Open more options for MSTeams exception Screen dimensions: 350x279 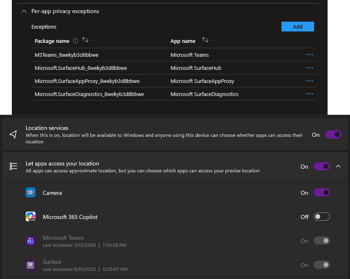[309, 55]
